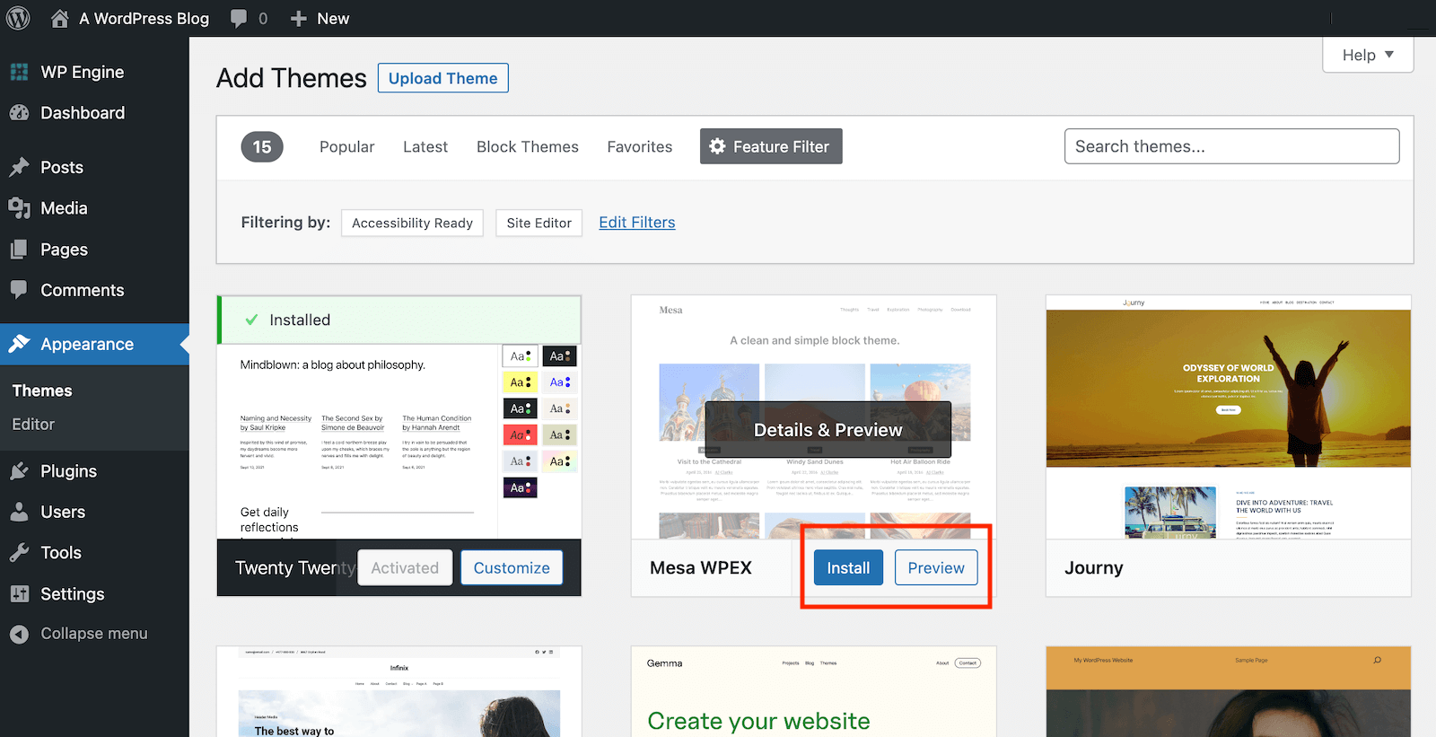
Task: Open WP Engine sidebar icon
Action: coord(19,72)
